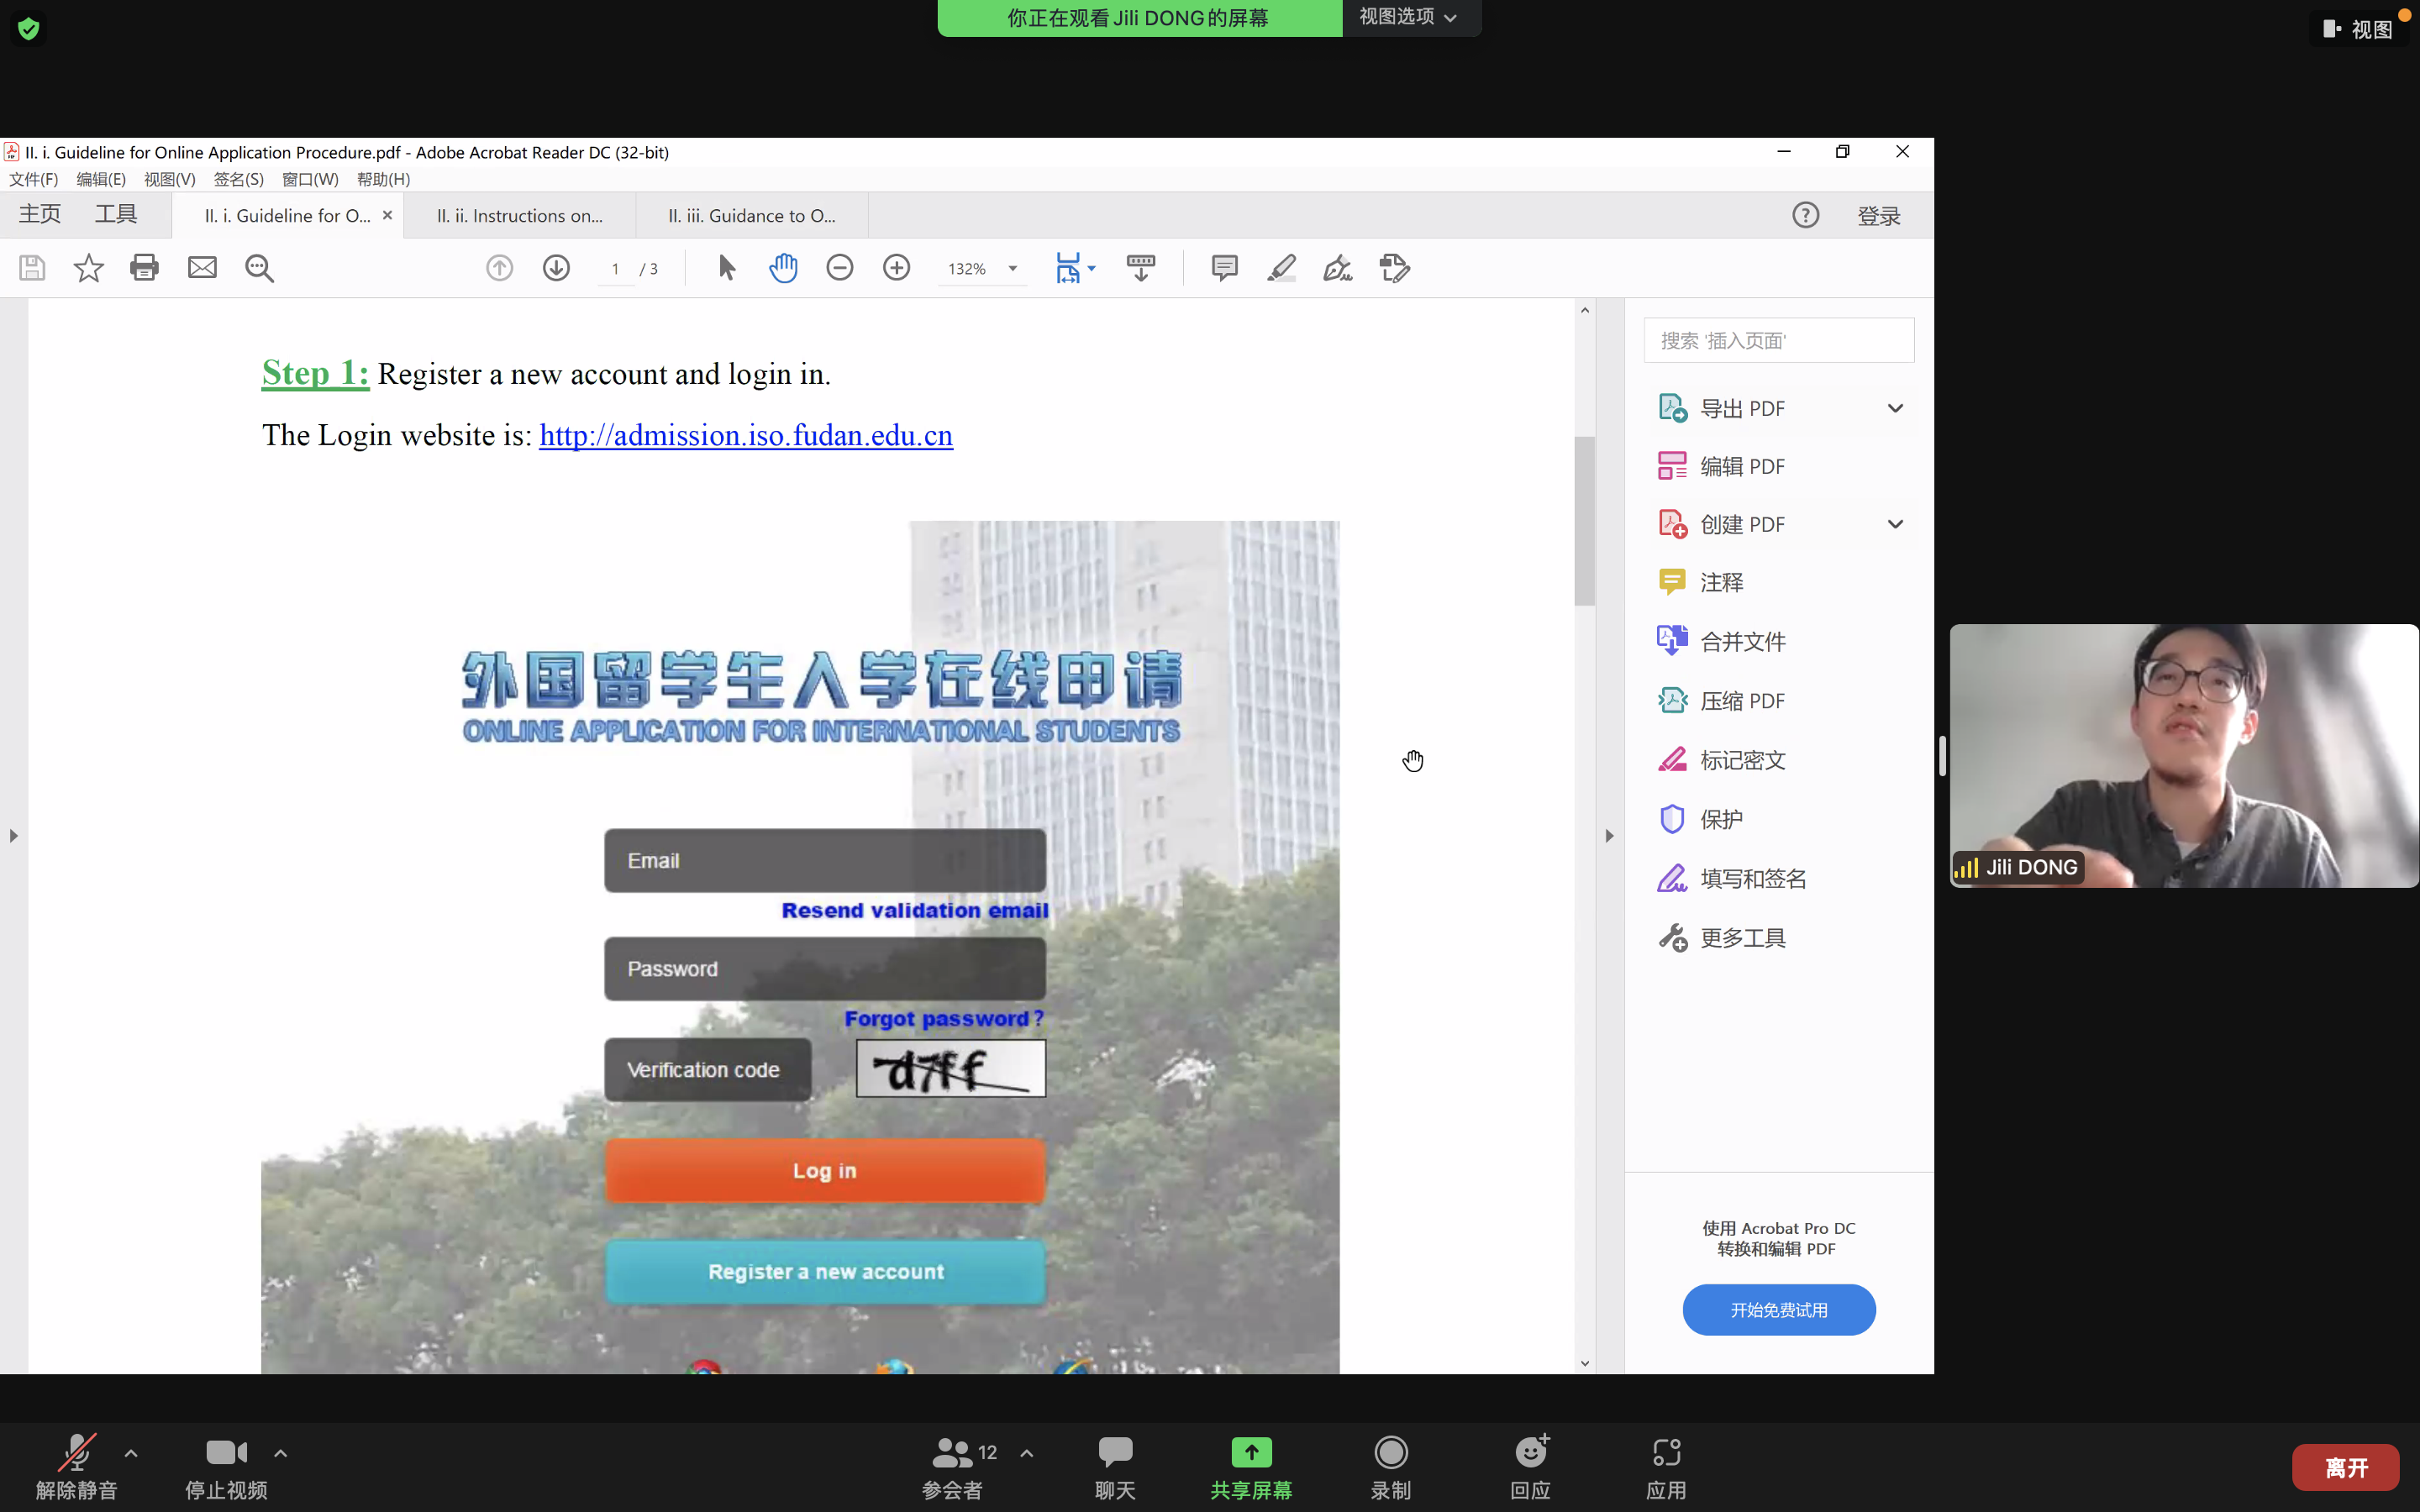Open 视图选项 dropdown at top
The height and width of the screenshot is (1512, 2420).
click(x=1408, y=17)
